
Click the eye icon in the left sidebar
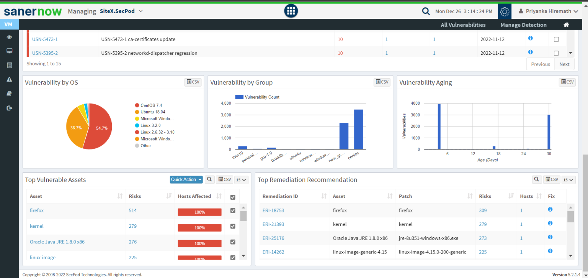[x=9, y=37]
